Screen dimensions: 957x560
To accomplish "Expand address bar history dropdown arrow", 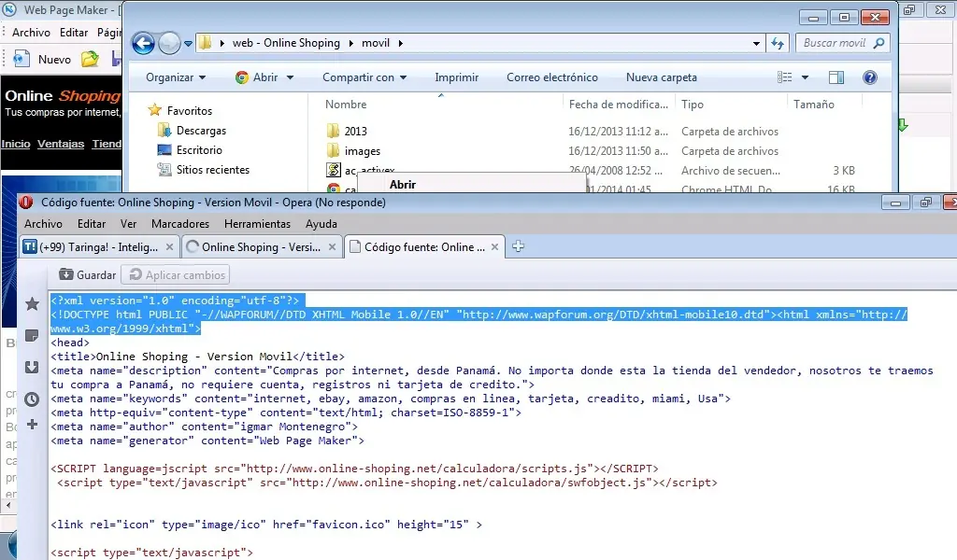I will (x=756, y=43).
